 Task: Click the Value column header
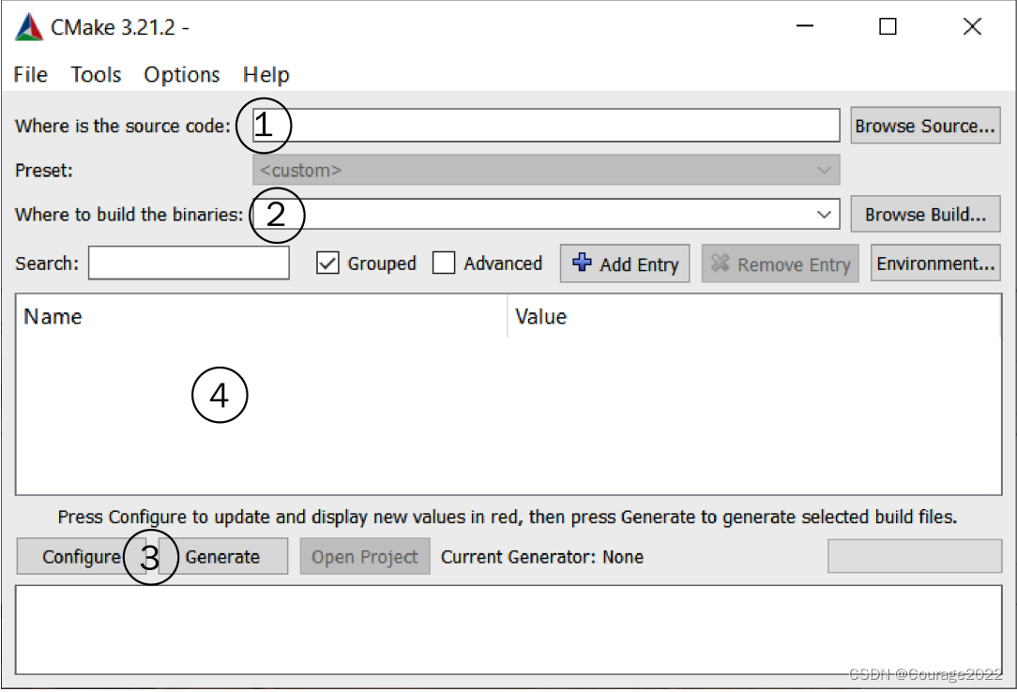coord(754,317)
